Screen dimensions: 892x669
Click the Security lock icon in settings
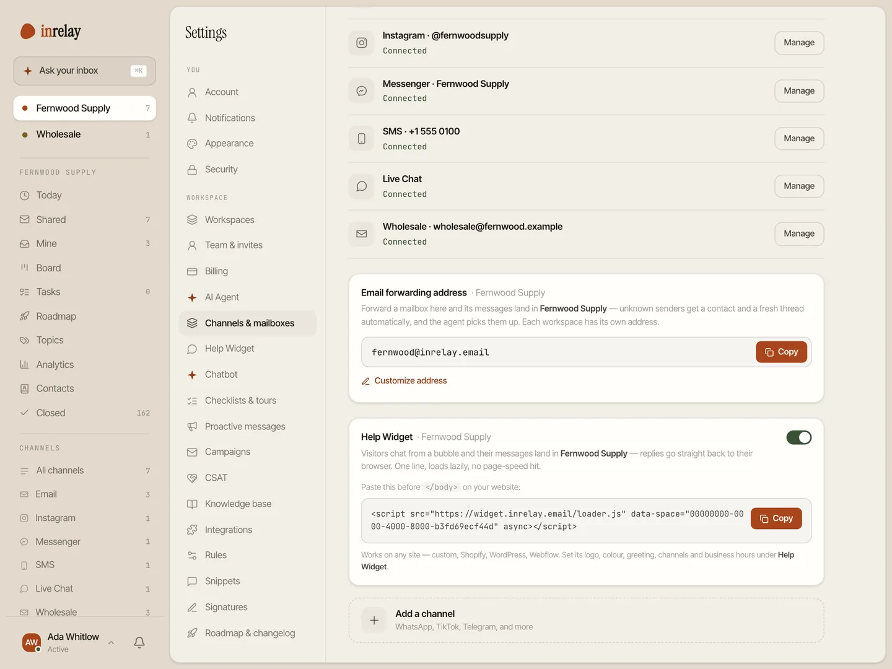[x=192, y=170]
